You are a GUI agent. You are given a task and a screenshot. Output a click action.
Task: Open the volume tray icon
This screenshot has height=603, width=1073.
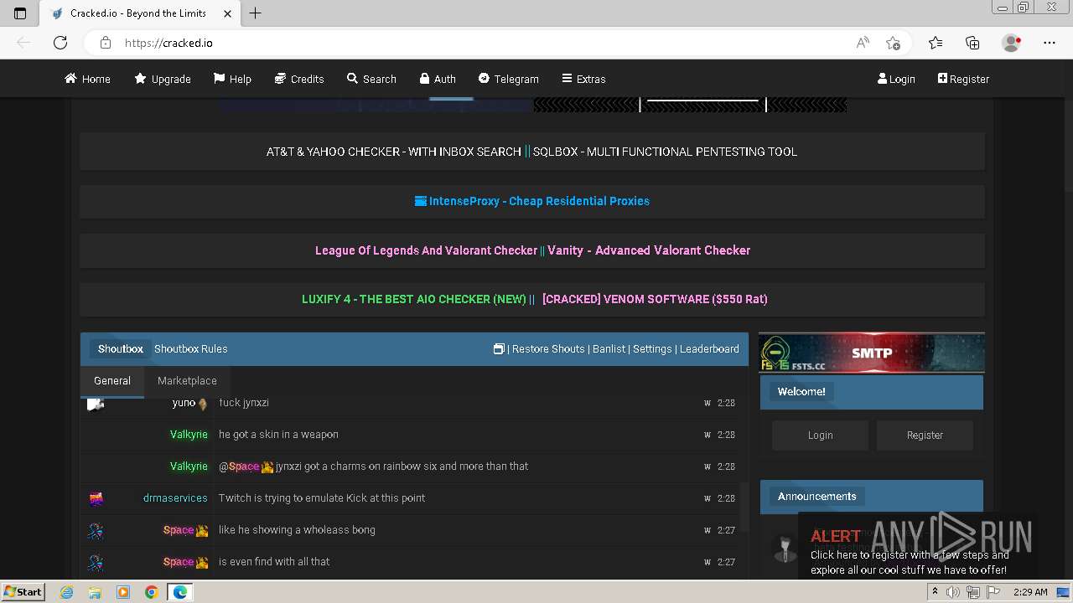pos(954,592)
